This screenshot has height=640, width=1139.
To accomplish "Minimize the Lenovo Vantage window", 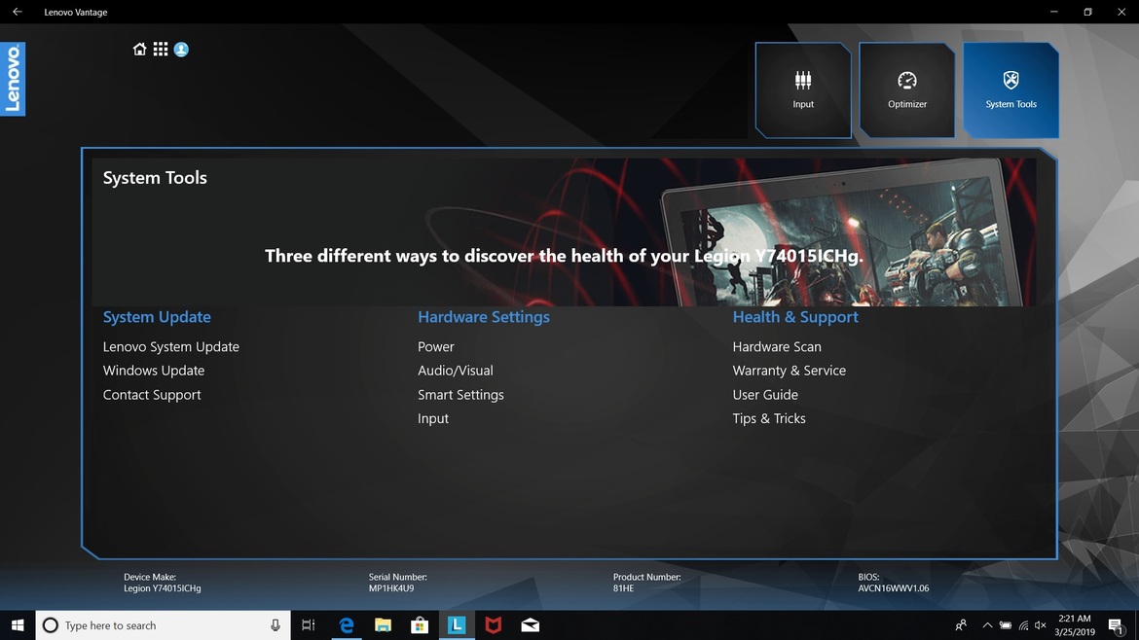I will (x=1054, y=12).
